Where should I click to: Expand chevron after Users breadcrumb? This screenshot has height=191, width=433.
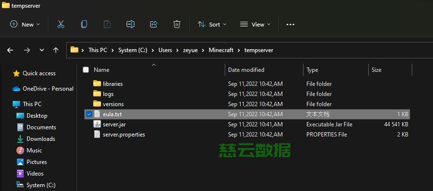177,50
